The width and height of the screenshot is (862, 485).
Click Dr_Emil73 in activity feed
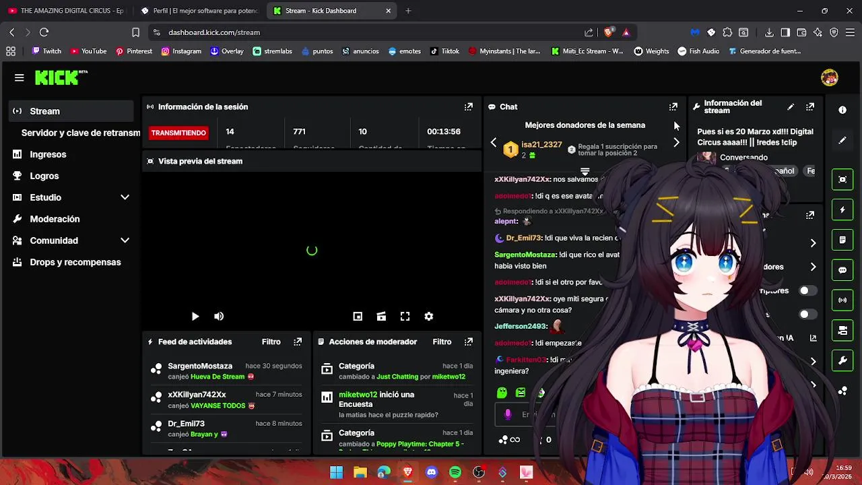point(186,424)
